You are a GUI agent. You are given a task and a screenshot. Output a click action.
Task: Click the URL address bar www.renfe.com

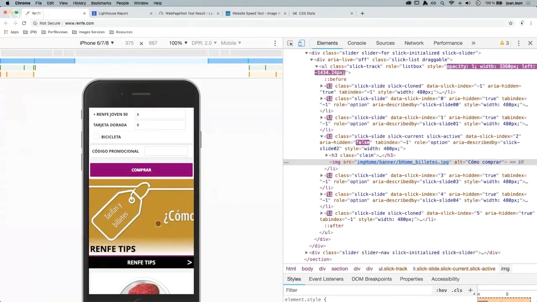(x=79, y=23)
